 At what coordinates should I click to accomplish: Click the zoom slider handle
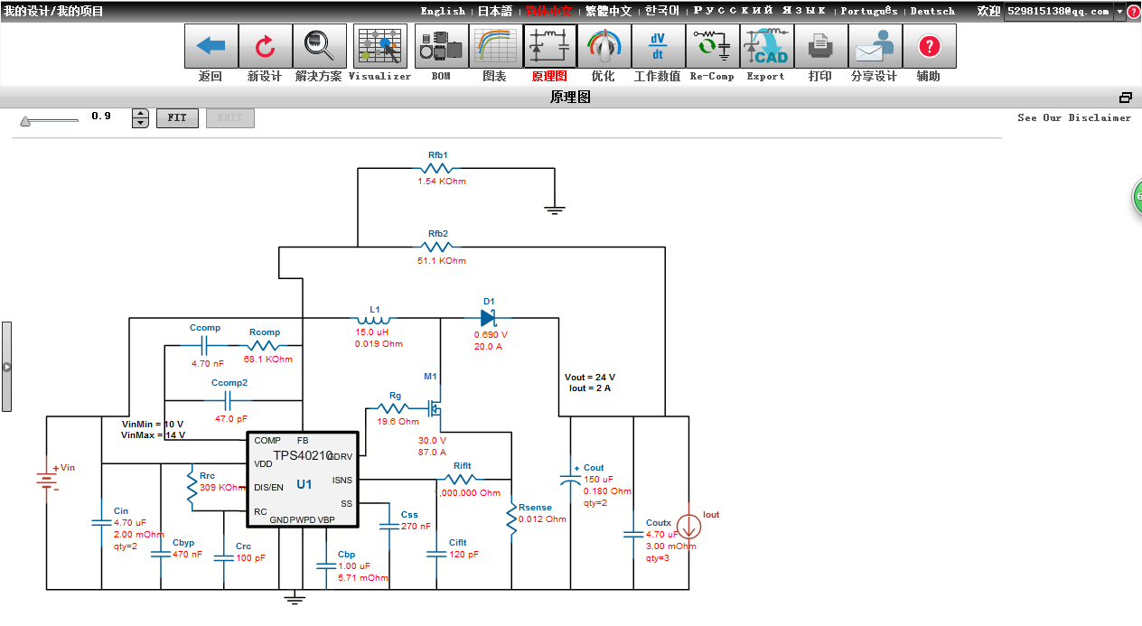point(25,120)
